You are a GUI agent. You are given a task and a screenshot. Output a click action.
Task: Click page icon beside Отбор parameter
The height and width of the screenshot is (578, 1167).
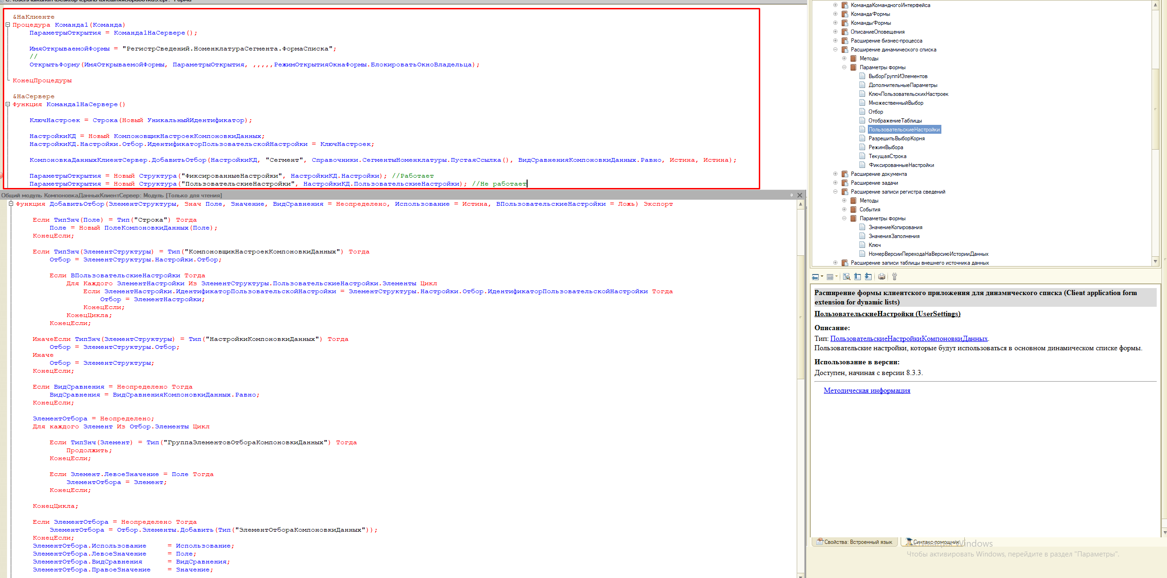click(862, 112)
